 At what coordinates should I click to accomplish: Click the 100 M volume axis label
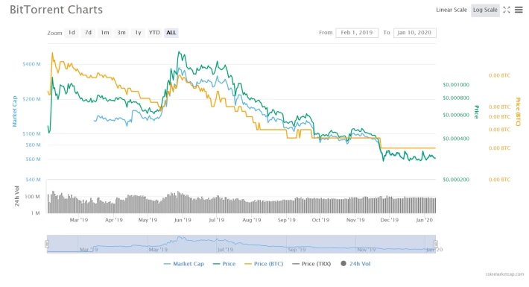point(32,197)
